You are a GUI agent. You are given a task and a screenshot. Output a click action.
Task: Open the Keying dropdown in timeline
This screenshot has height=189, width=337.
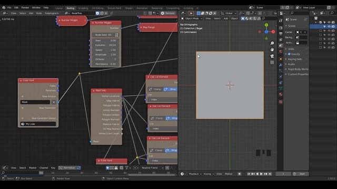(209, 174)
